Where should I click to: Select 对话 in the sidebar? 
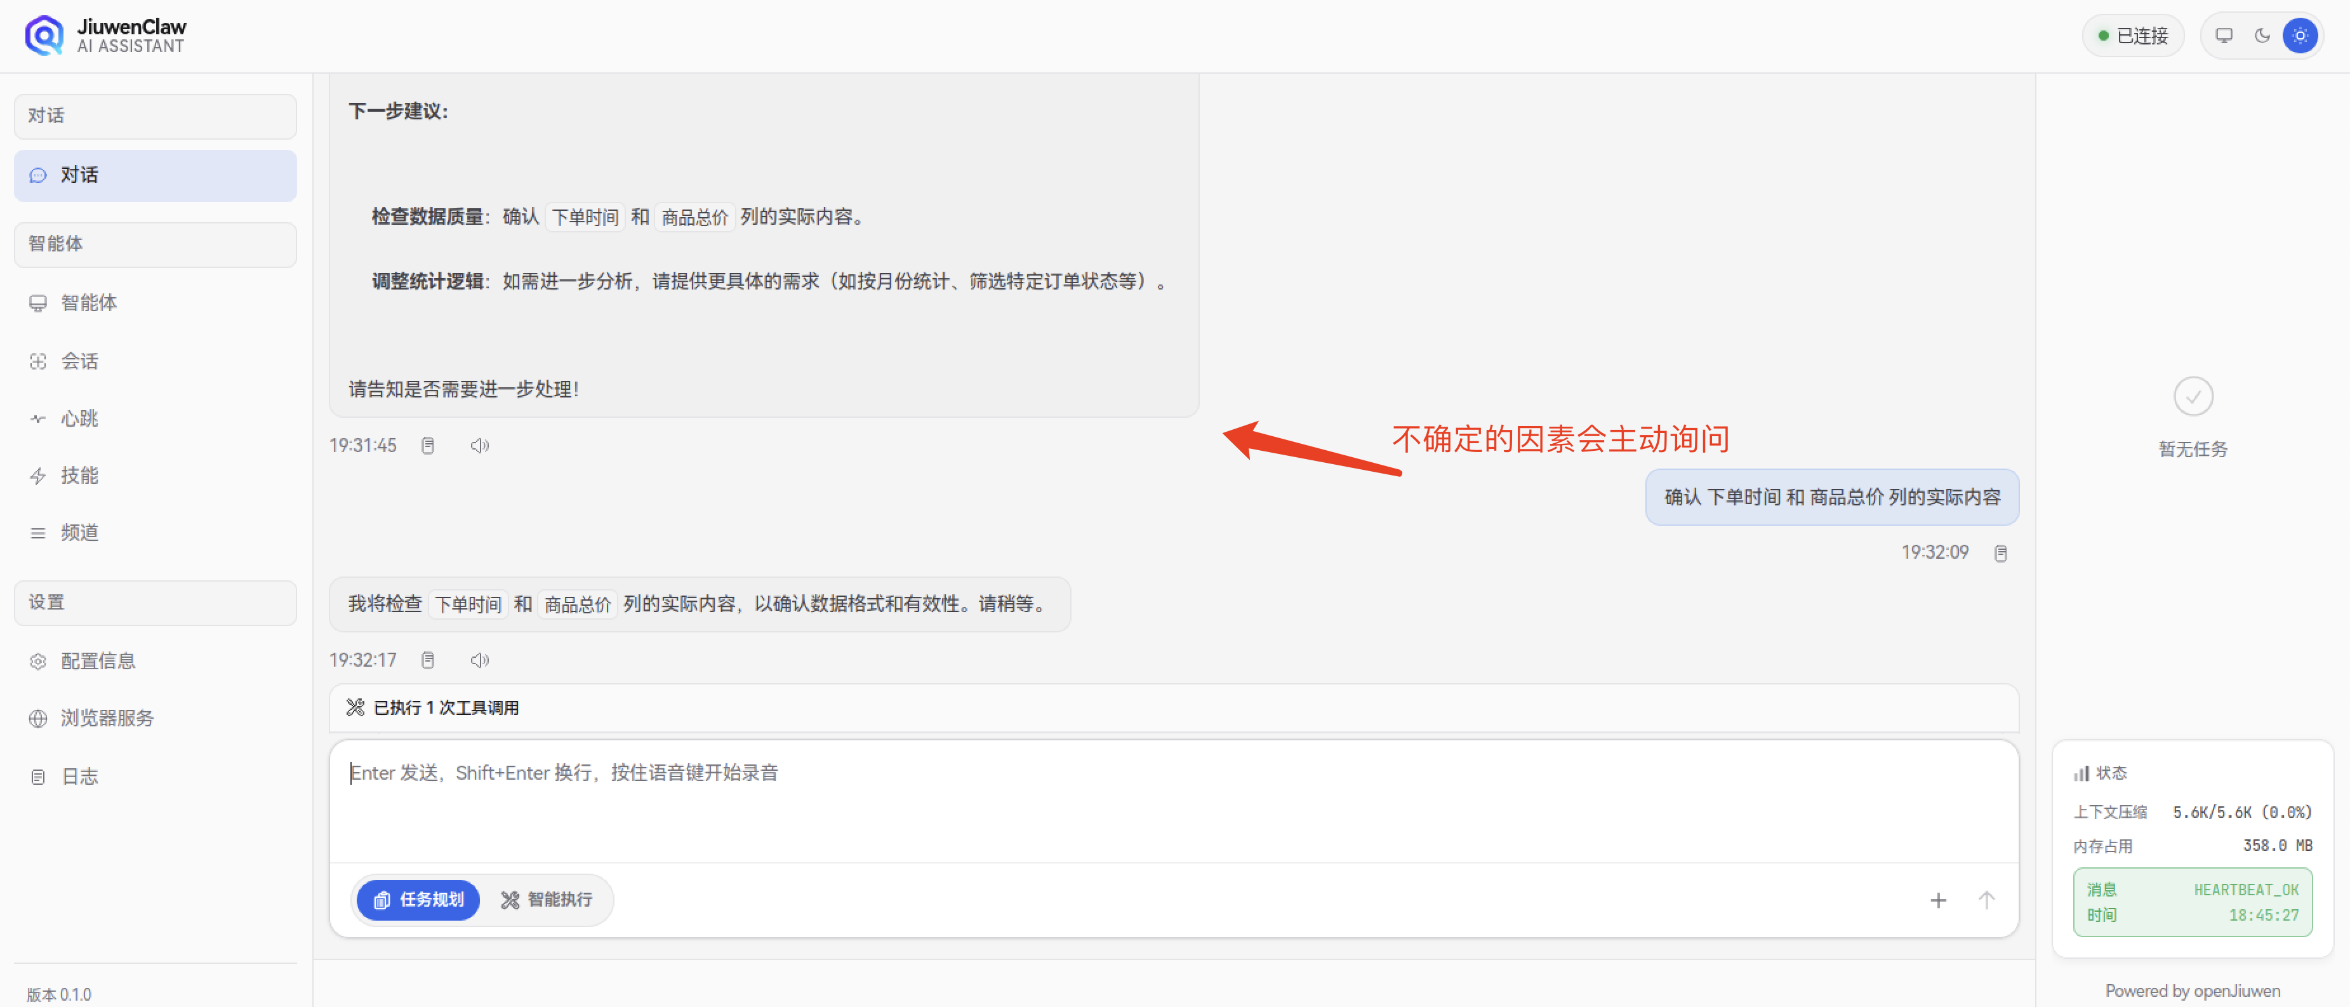point(80,174)
